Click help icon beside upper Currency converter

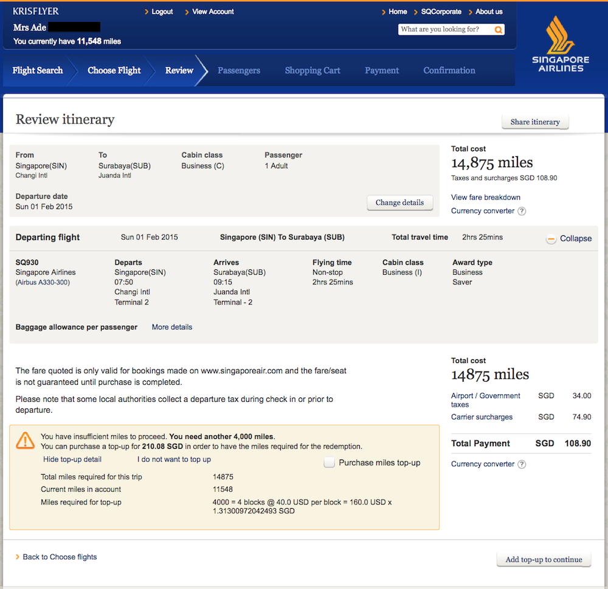point(522,211)
